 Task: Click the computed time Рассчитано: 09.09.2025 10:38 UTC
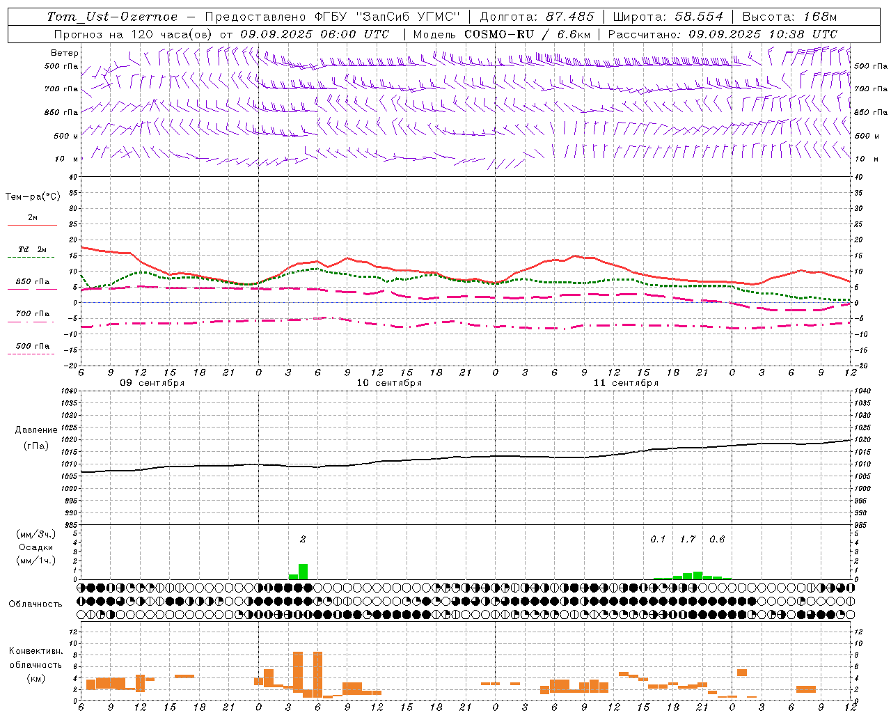click(723, 34)
